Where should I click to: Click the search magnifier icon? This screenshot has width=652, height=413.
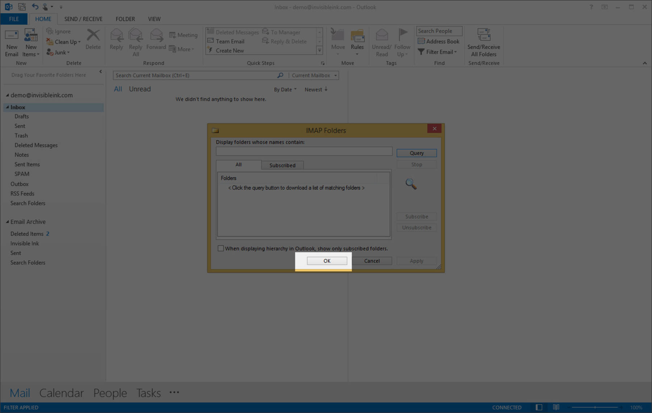280,75
